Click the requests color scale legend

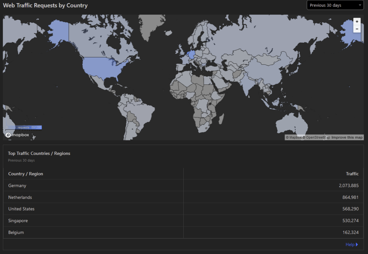23,127
